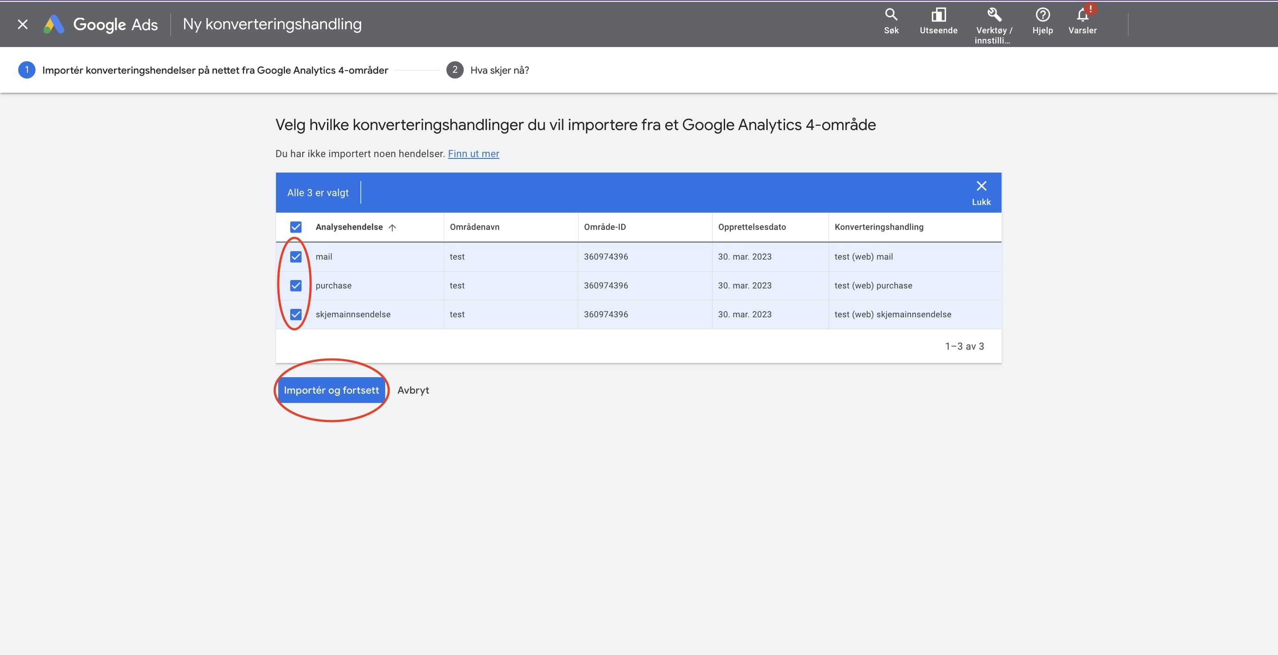Go to step 2 Hva skjer nå?

tap(499, 70)
